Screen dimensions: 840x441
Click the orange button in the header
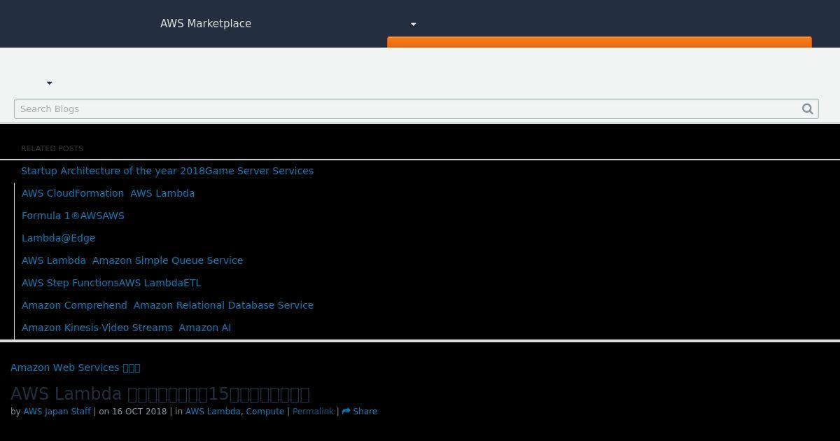pyautogui.click(x=599, y=42)
